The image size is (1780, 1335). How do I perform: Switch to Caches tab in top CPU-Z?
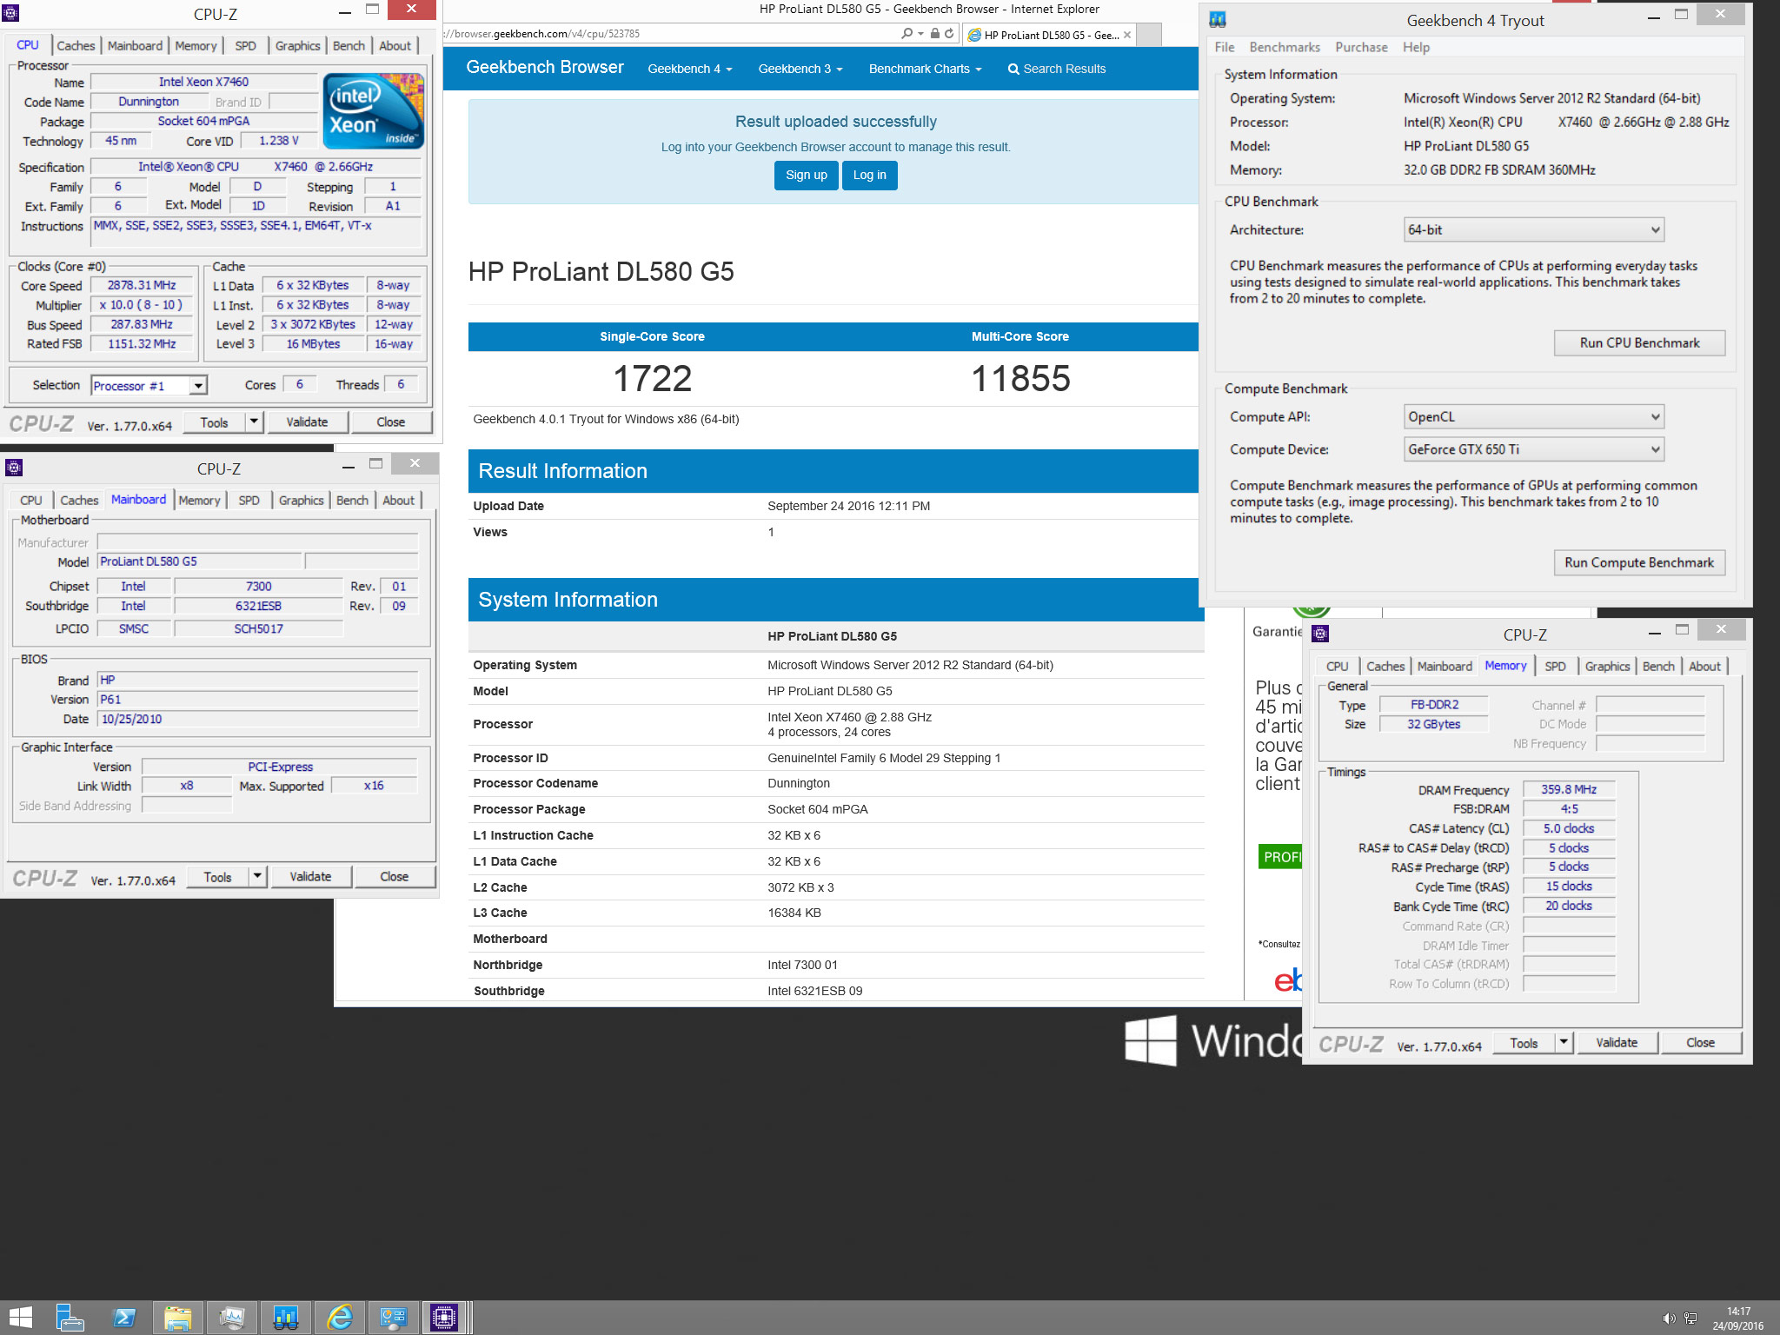click(76, 46)
